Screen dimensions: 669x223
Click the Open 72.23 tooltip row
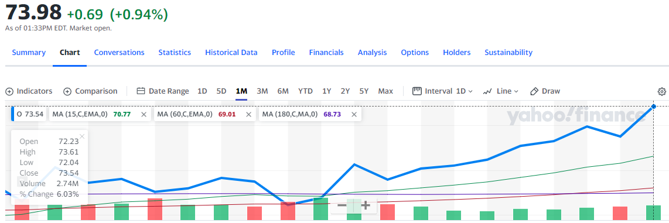click(49, 142)
